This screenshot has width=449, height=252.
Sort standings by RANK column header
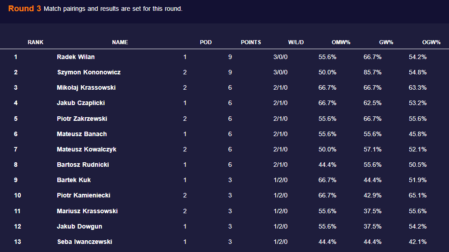(x=36, y=42)
